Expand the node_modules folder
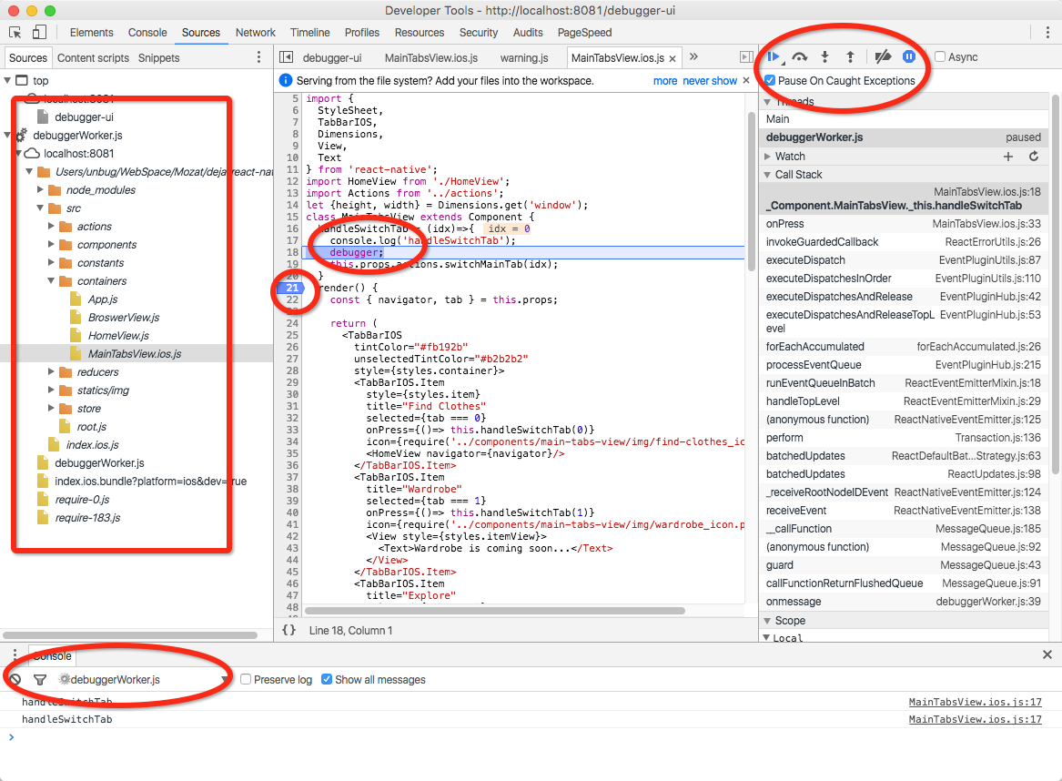Screen dimensions: 1062x781 (x=40, y=189)
